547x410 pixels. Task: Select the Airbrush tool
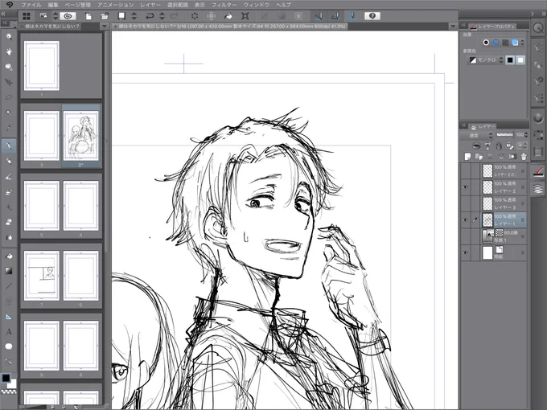(x=9, y=192)
